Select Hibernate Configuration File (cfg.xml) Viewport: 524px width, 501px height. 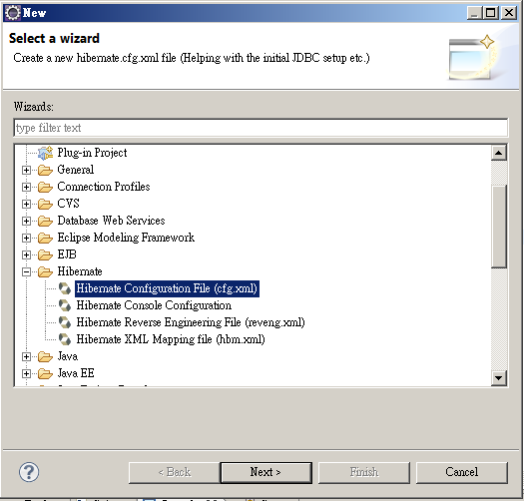coord(167,288)
